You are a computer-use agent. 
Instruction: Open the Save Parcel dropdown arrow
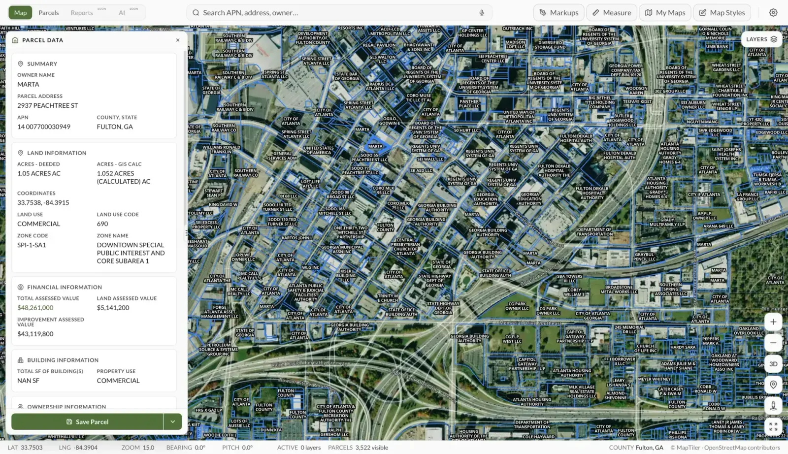coord(173,422)
